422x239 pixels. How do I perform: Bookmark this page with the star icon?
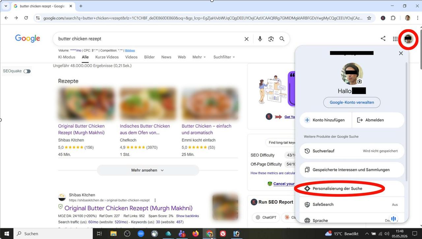369,18
